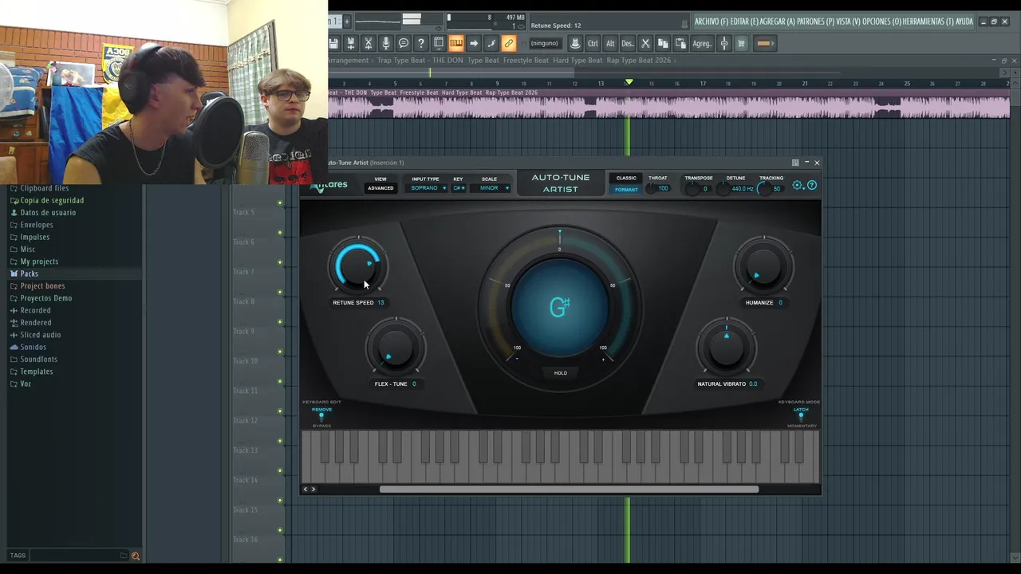Mute Track 9 with green dot

coord(280,322)
